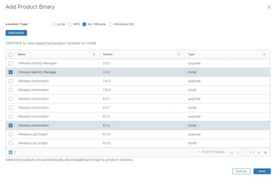
Task: Choose the Windows ISO radio option
Action: click(111, 24)
